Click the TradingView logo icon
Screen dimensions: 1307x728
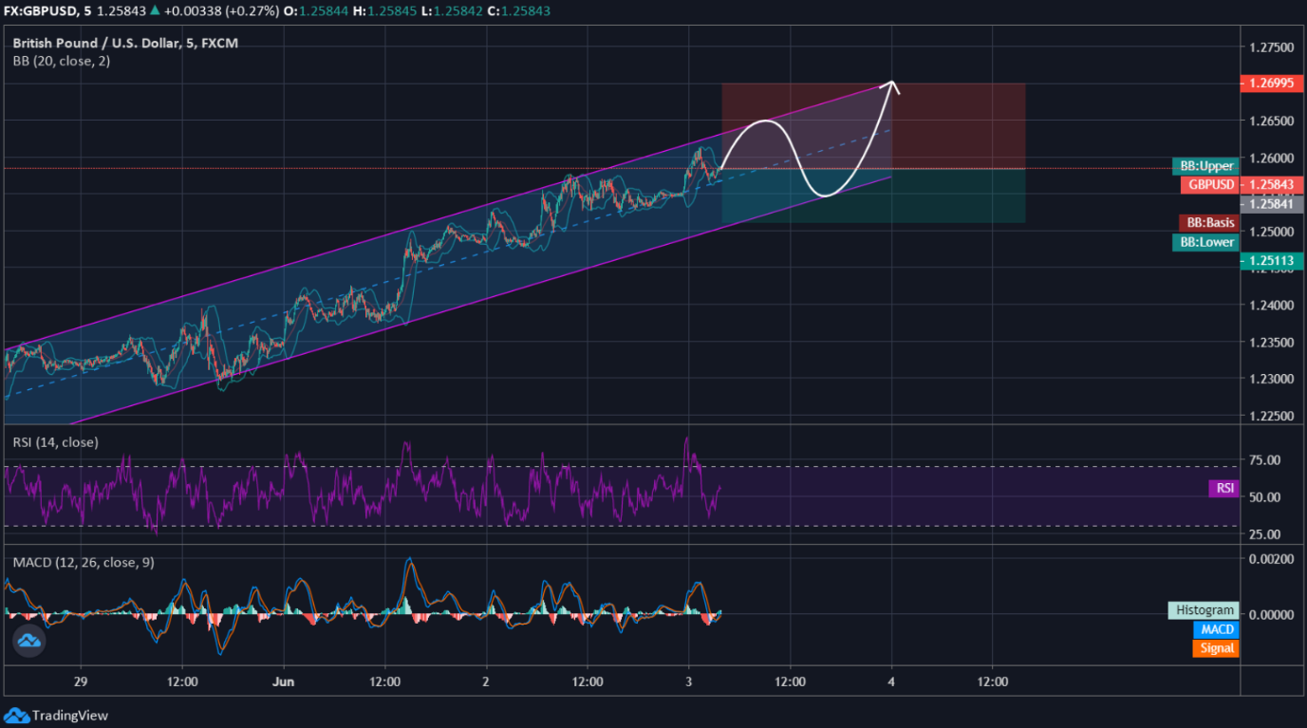pos(15,716)
